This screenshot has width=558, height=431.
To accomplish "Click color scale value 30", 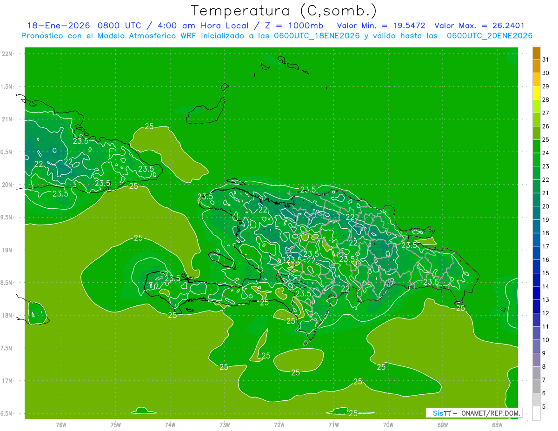I will click(546, 73).
